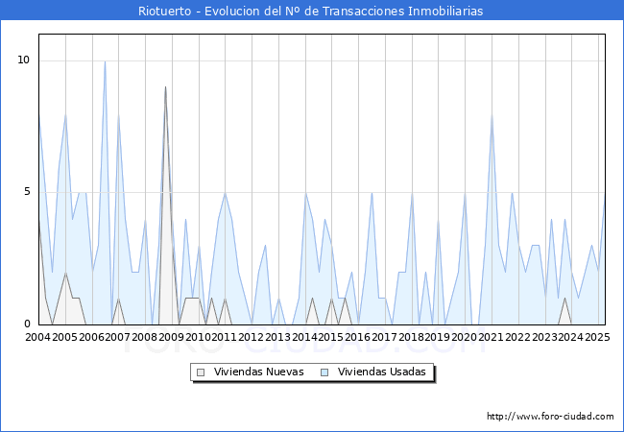Image resolution: width=624 pixels, height=432 pixels.
Task: Click the 10 y-axis label
Action: coord(24,60)
